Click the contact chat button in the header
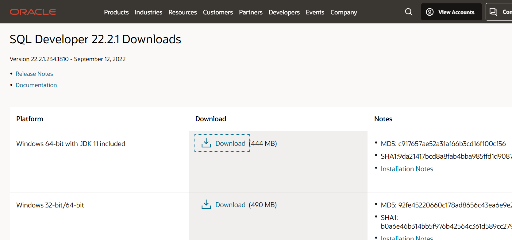This screenshot has width=512, height=240. pyautogui.click(x=499, y=12)
